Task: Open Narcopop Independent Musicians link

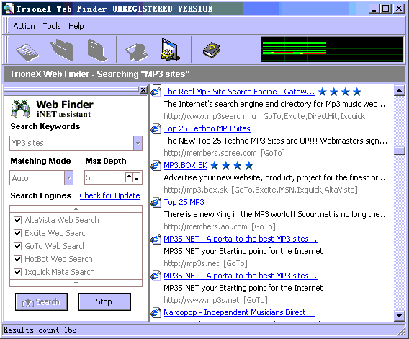Action: [239, 312]
